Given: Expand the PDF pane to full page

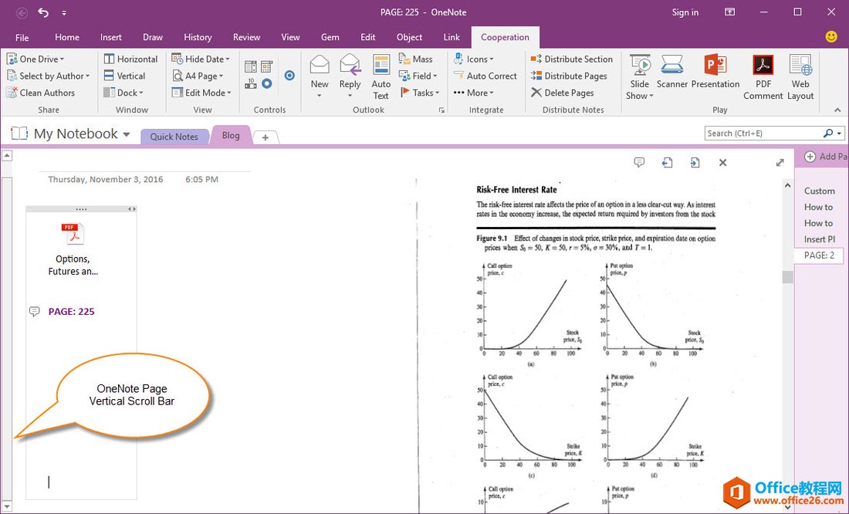Looking at the screenshot, I should [x=780, y=162].
